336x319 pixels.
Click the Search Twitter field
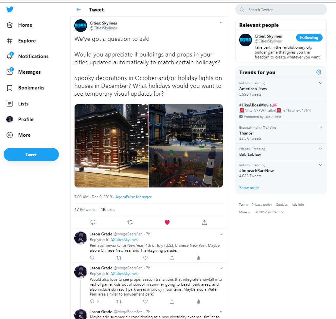[x=281, y=9]
